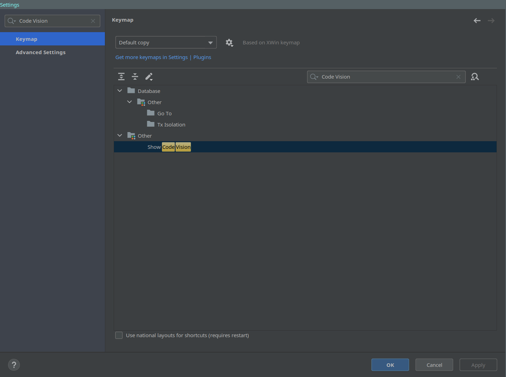Click the OK button
506x377 pixels.
pos(390,365)
